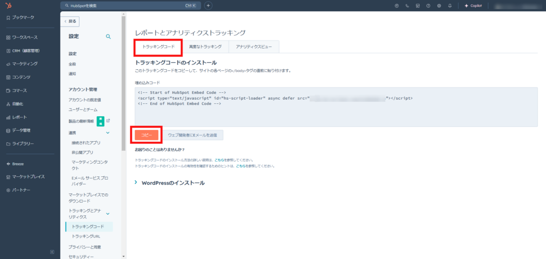The height and width of the screenshot is (259, 546).
Task: Click the plus quick-create button
Action: [x=208, y=5]
